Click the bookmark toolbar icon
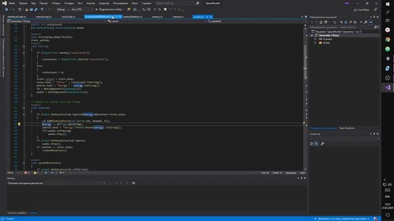 pos(165,10)
